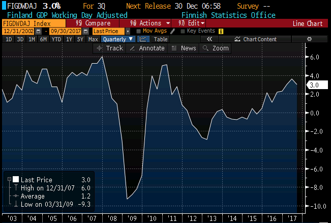
Task: Open the News overlay tool
Action: pyautogui.click(x=184, y=48)
